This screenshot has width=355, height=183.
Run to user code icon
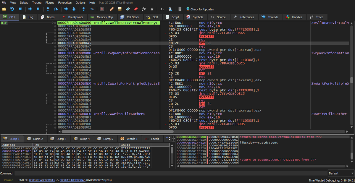tap(92, 9)
